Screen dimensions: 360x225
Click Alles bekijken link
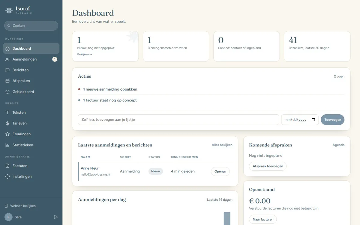point(222,145)
